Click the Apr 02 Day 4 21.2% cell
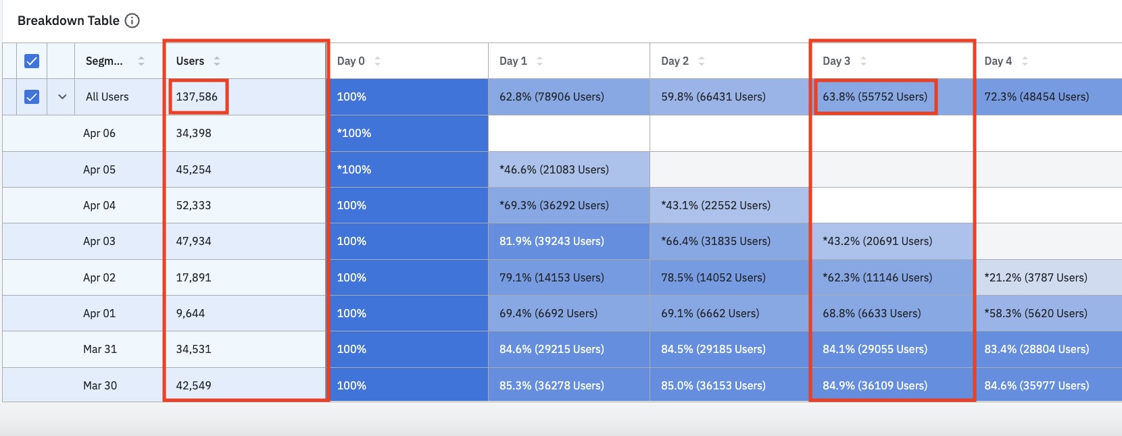This screenshot has width=1122, height=436. pos(1035,277)
